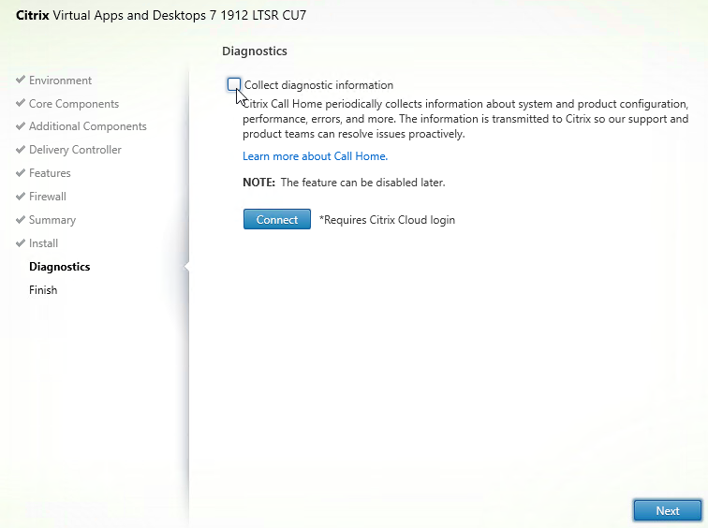Open the Learn more about Call Home link
Viewport: 708px width, 528px height.
tap(316, 156)
